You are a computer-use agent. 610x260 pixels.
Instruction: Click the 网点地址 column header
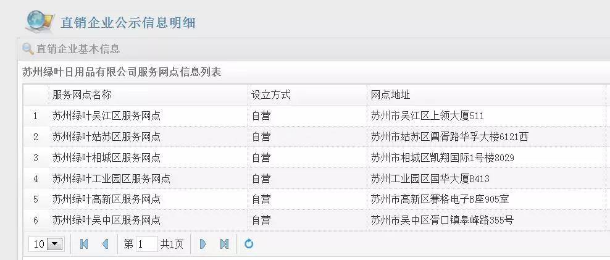390,95
